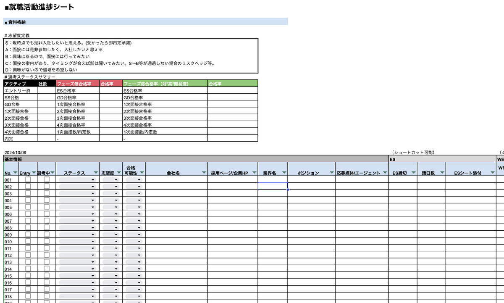Open the ステータス dropdown in row 001
This screenshot has width=504, height=303.
tap(78, 179)
